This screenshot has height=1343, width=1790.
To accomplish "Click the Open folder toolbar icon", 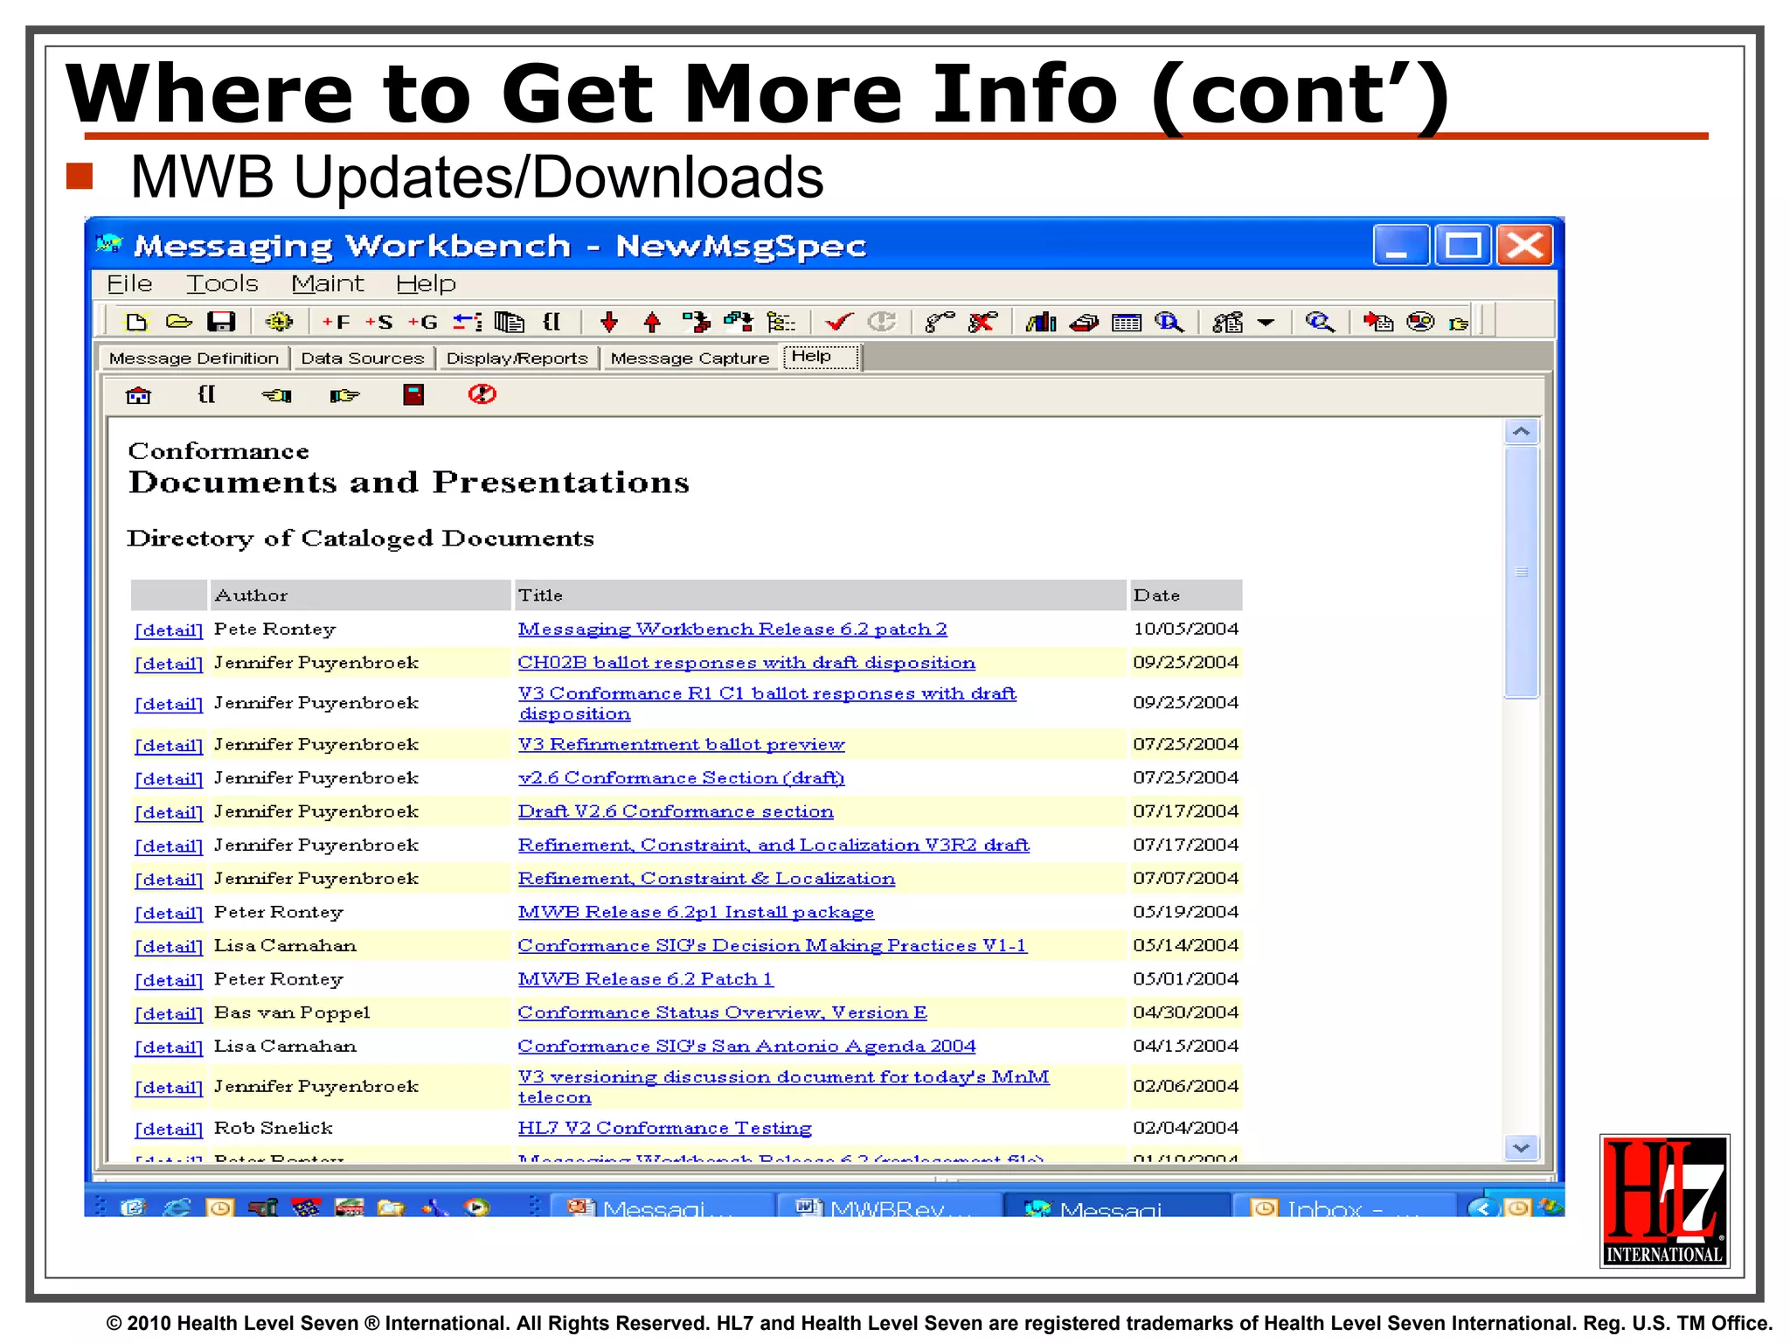I will click(179, 323).
